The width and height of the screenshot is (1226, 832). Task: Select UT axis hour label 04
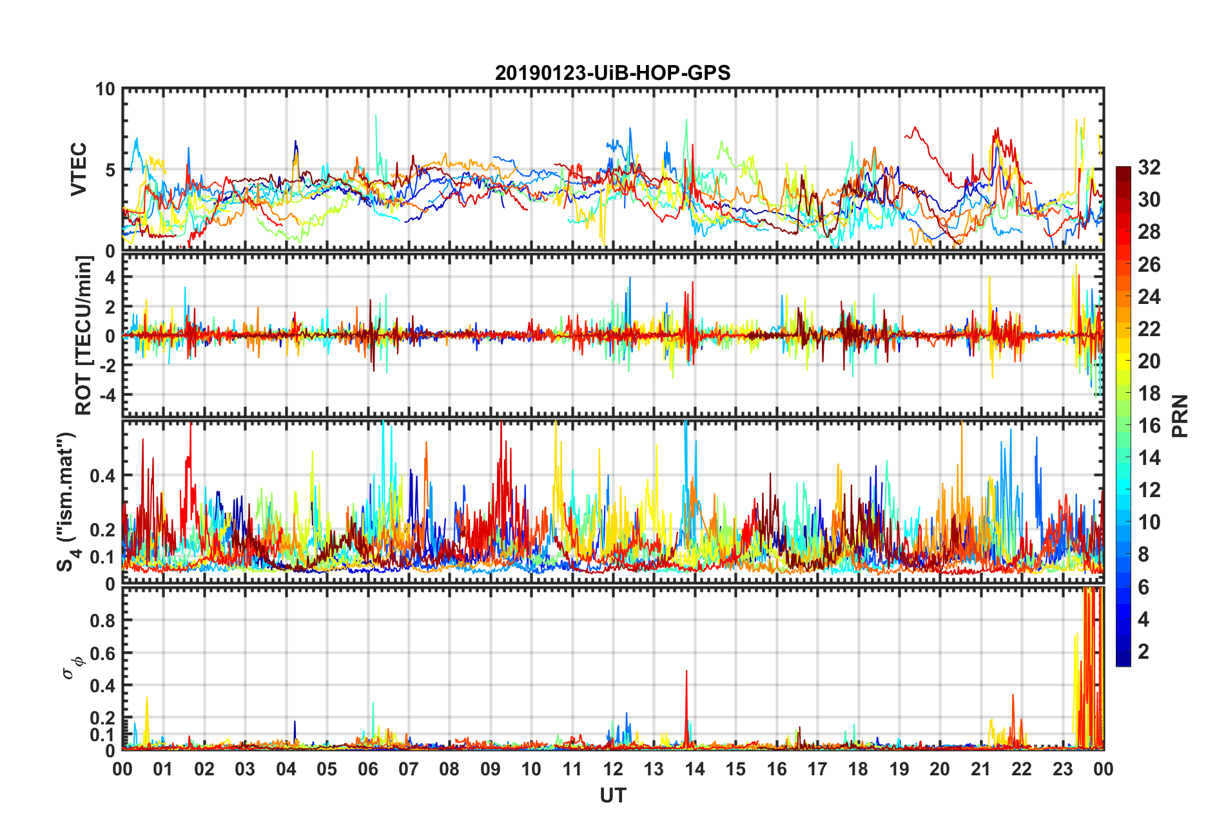click(x=286, y=770)
